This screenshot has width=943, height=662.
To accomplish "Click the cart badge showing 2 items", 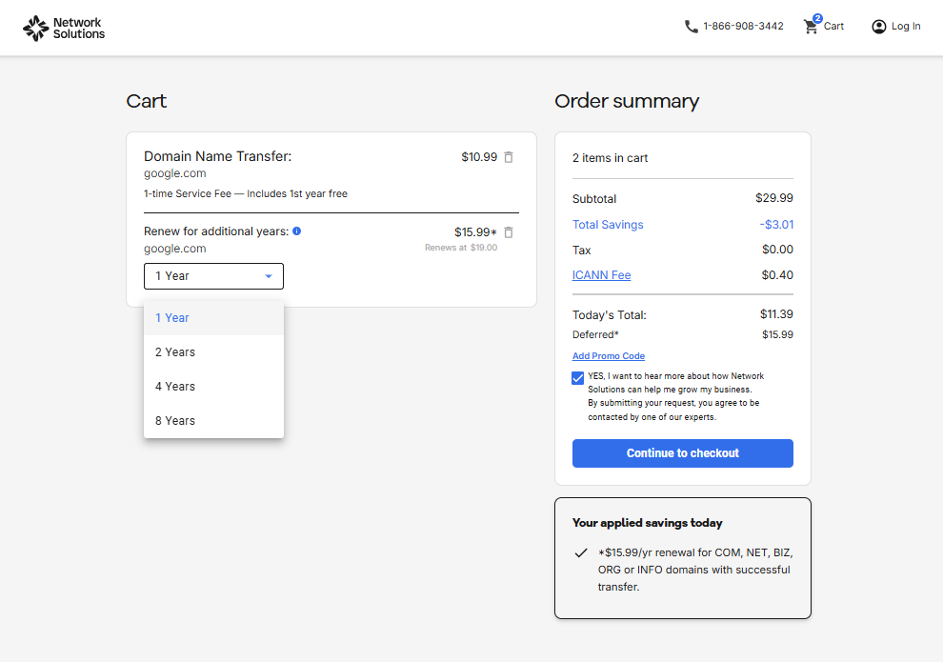I will (x=818, y=17).
